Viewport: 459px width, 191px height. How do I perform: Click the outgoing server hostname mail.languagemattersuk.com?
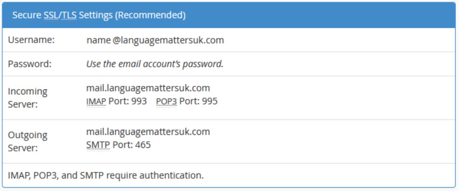coord(148,132)
